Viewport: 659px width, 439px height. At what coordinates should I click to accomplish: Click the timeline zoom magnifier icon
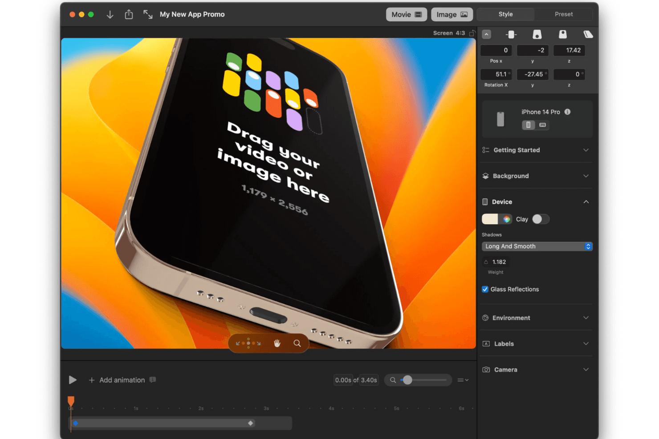point(393,380)
